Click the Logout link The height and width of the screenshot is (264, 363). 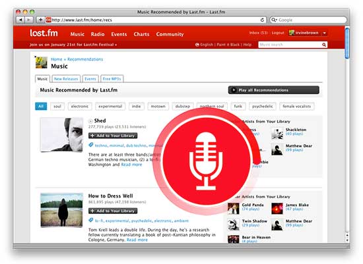(278, 33)
